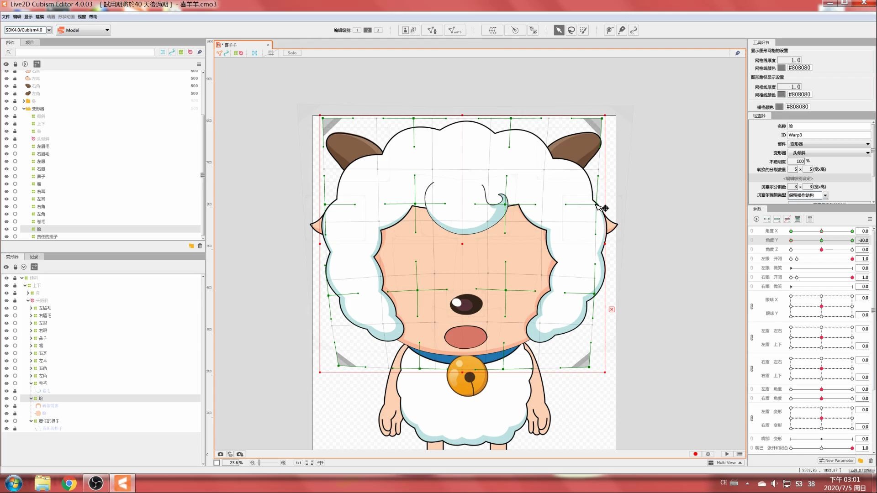877x493 pixels.
Task: Toggle lock for 卷毛 in Parts list
Action: click(15, 222)
